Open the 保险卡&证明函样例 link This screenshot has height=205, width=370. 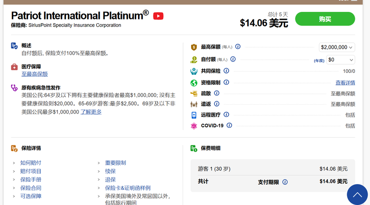pos(128,188)
